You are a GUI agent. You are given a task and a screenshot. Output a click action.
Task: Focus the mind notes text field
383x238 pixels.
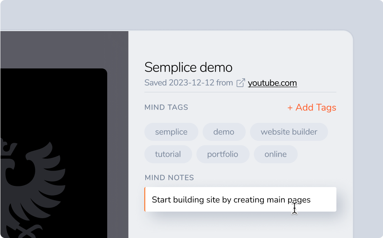pyautogui.click(x=240, y=199)
